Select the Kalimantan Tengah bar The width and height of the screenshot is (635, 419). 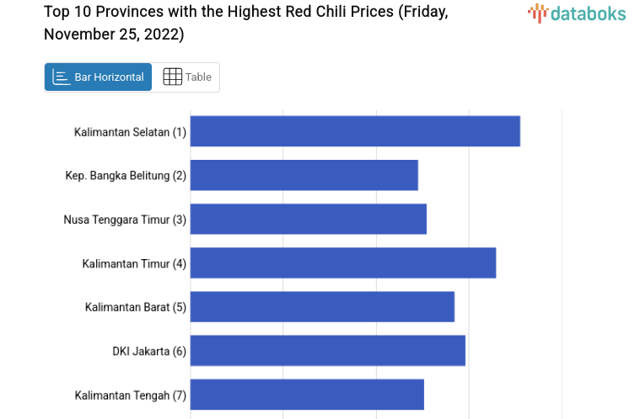tap(307, 394)
